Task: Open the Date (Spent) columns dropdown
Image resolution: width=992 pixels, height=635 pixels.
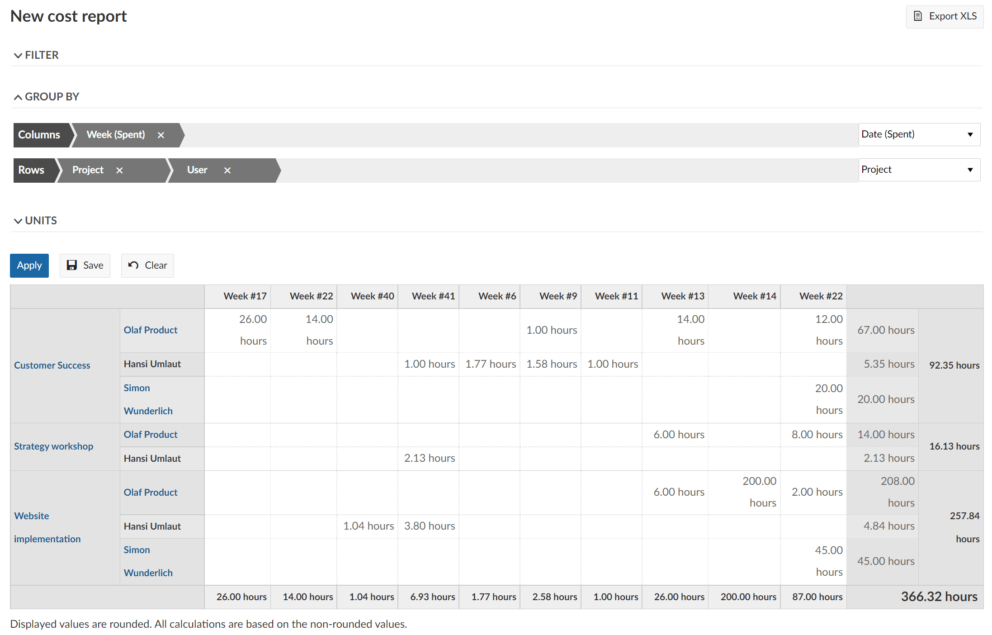Action: 919,134
